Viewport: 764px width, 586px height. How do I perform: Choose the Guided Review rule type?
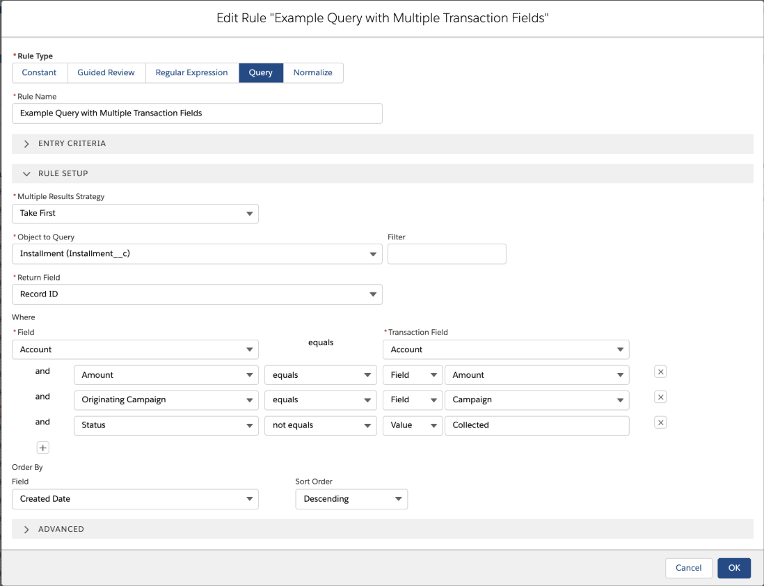point(106,72)
